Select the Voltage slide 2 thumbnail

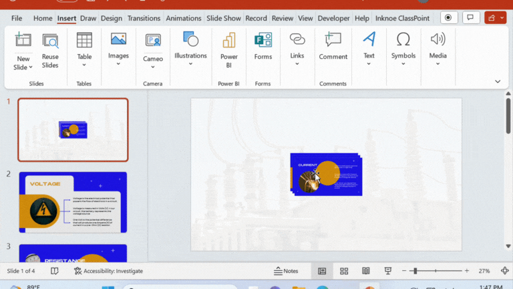(73, 202)
